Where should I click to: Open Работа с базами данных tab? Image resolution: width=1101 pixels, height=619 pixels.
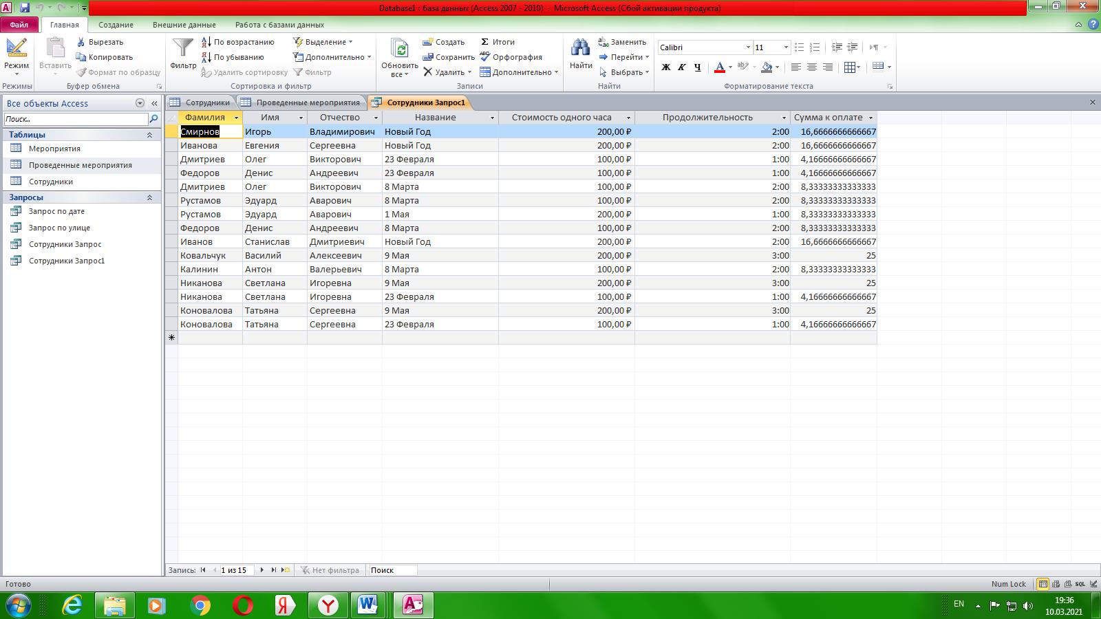click(x=279, y=25)
